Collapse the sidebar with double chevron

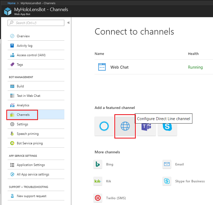pos(68,23)
